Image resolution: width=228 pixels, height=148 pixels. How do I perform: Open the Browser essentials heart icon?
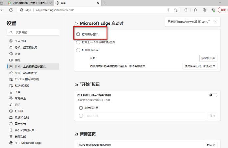[x=213, y=10]
